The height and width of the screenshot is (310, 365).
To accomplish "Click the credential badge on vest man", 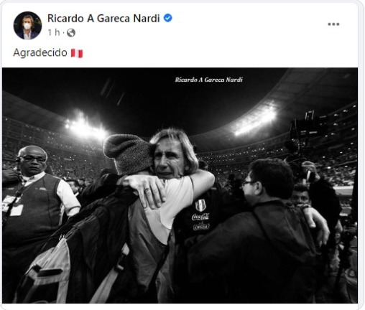I will [17, 210].
